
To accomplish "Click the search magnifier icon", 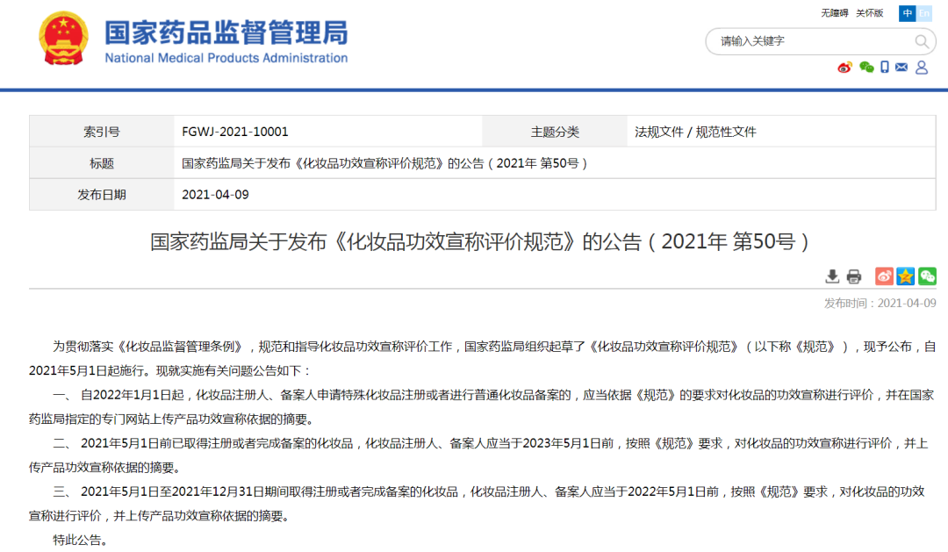I will pos(922,40).
